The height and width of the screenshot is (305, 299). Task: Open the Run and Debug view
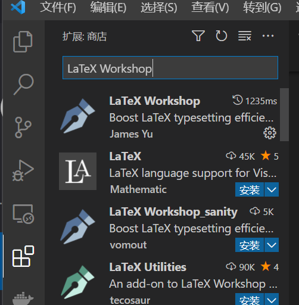[23, 170]
